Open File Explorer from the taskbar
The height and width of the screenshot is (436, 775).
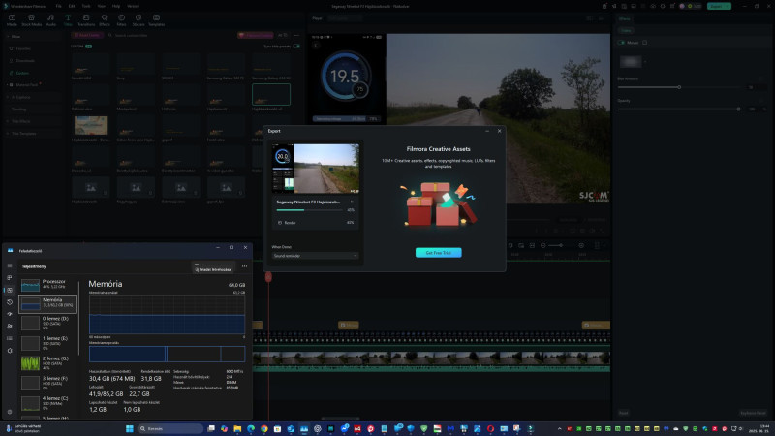(237, 428)
